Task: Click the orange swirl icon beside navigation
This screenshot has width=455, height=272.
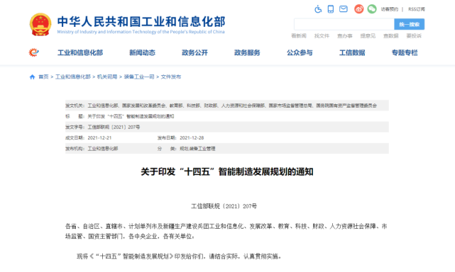Action: [x=33, y=52]
